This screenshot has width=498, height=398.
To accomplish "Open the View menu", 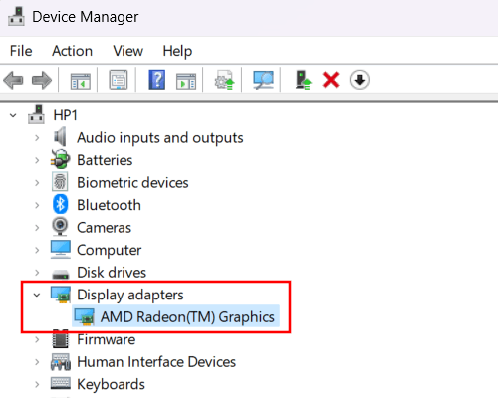I will point(127,51).
